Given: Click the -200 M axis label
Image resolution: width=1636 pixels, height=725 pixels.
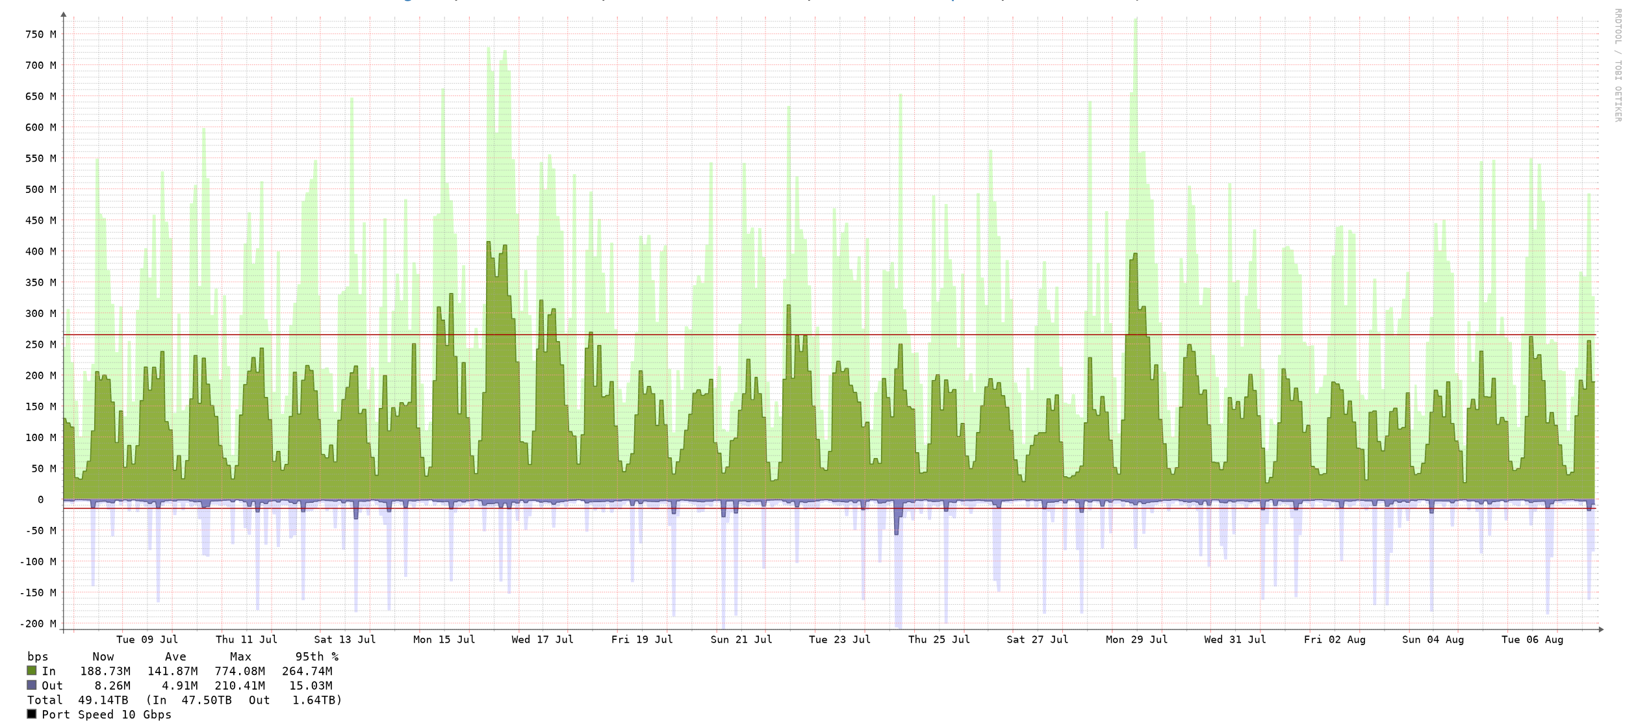Looking at the screenshot, I should [38, 624].
